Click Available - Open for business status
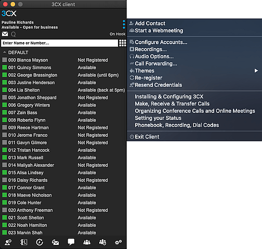 pos(30,28)
